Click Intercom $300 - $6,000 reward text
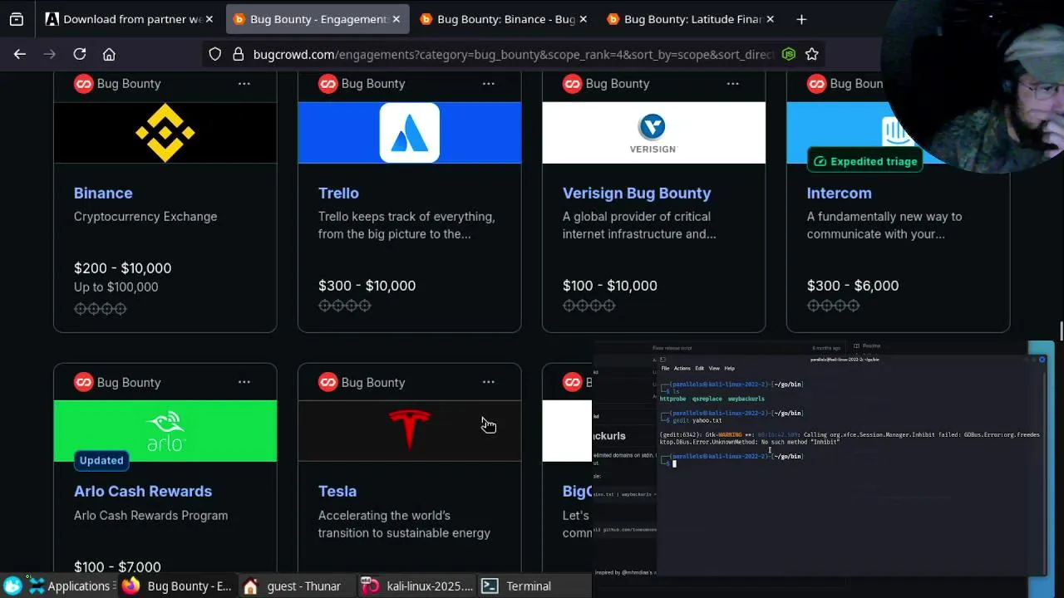 (x=853, y=286)
